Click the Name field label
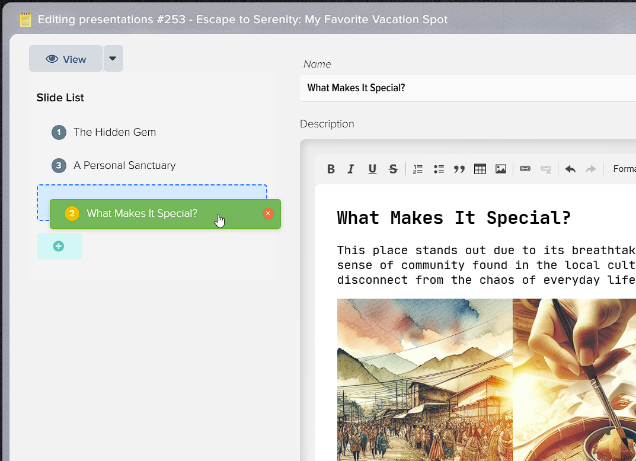This screenshot has height=461, width=636. (317, 64)
